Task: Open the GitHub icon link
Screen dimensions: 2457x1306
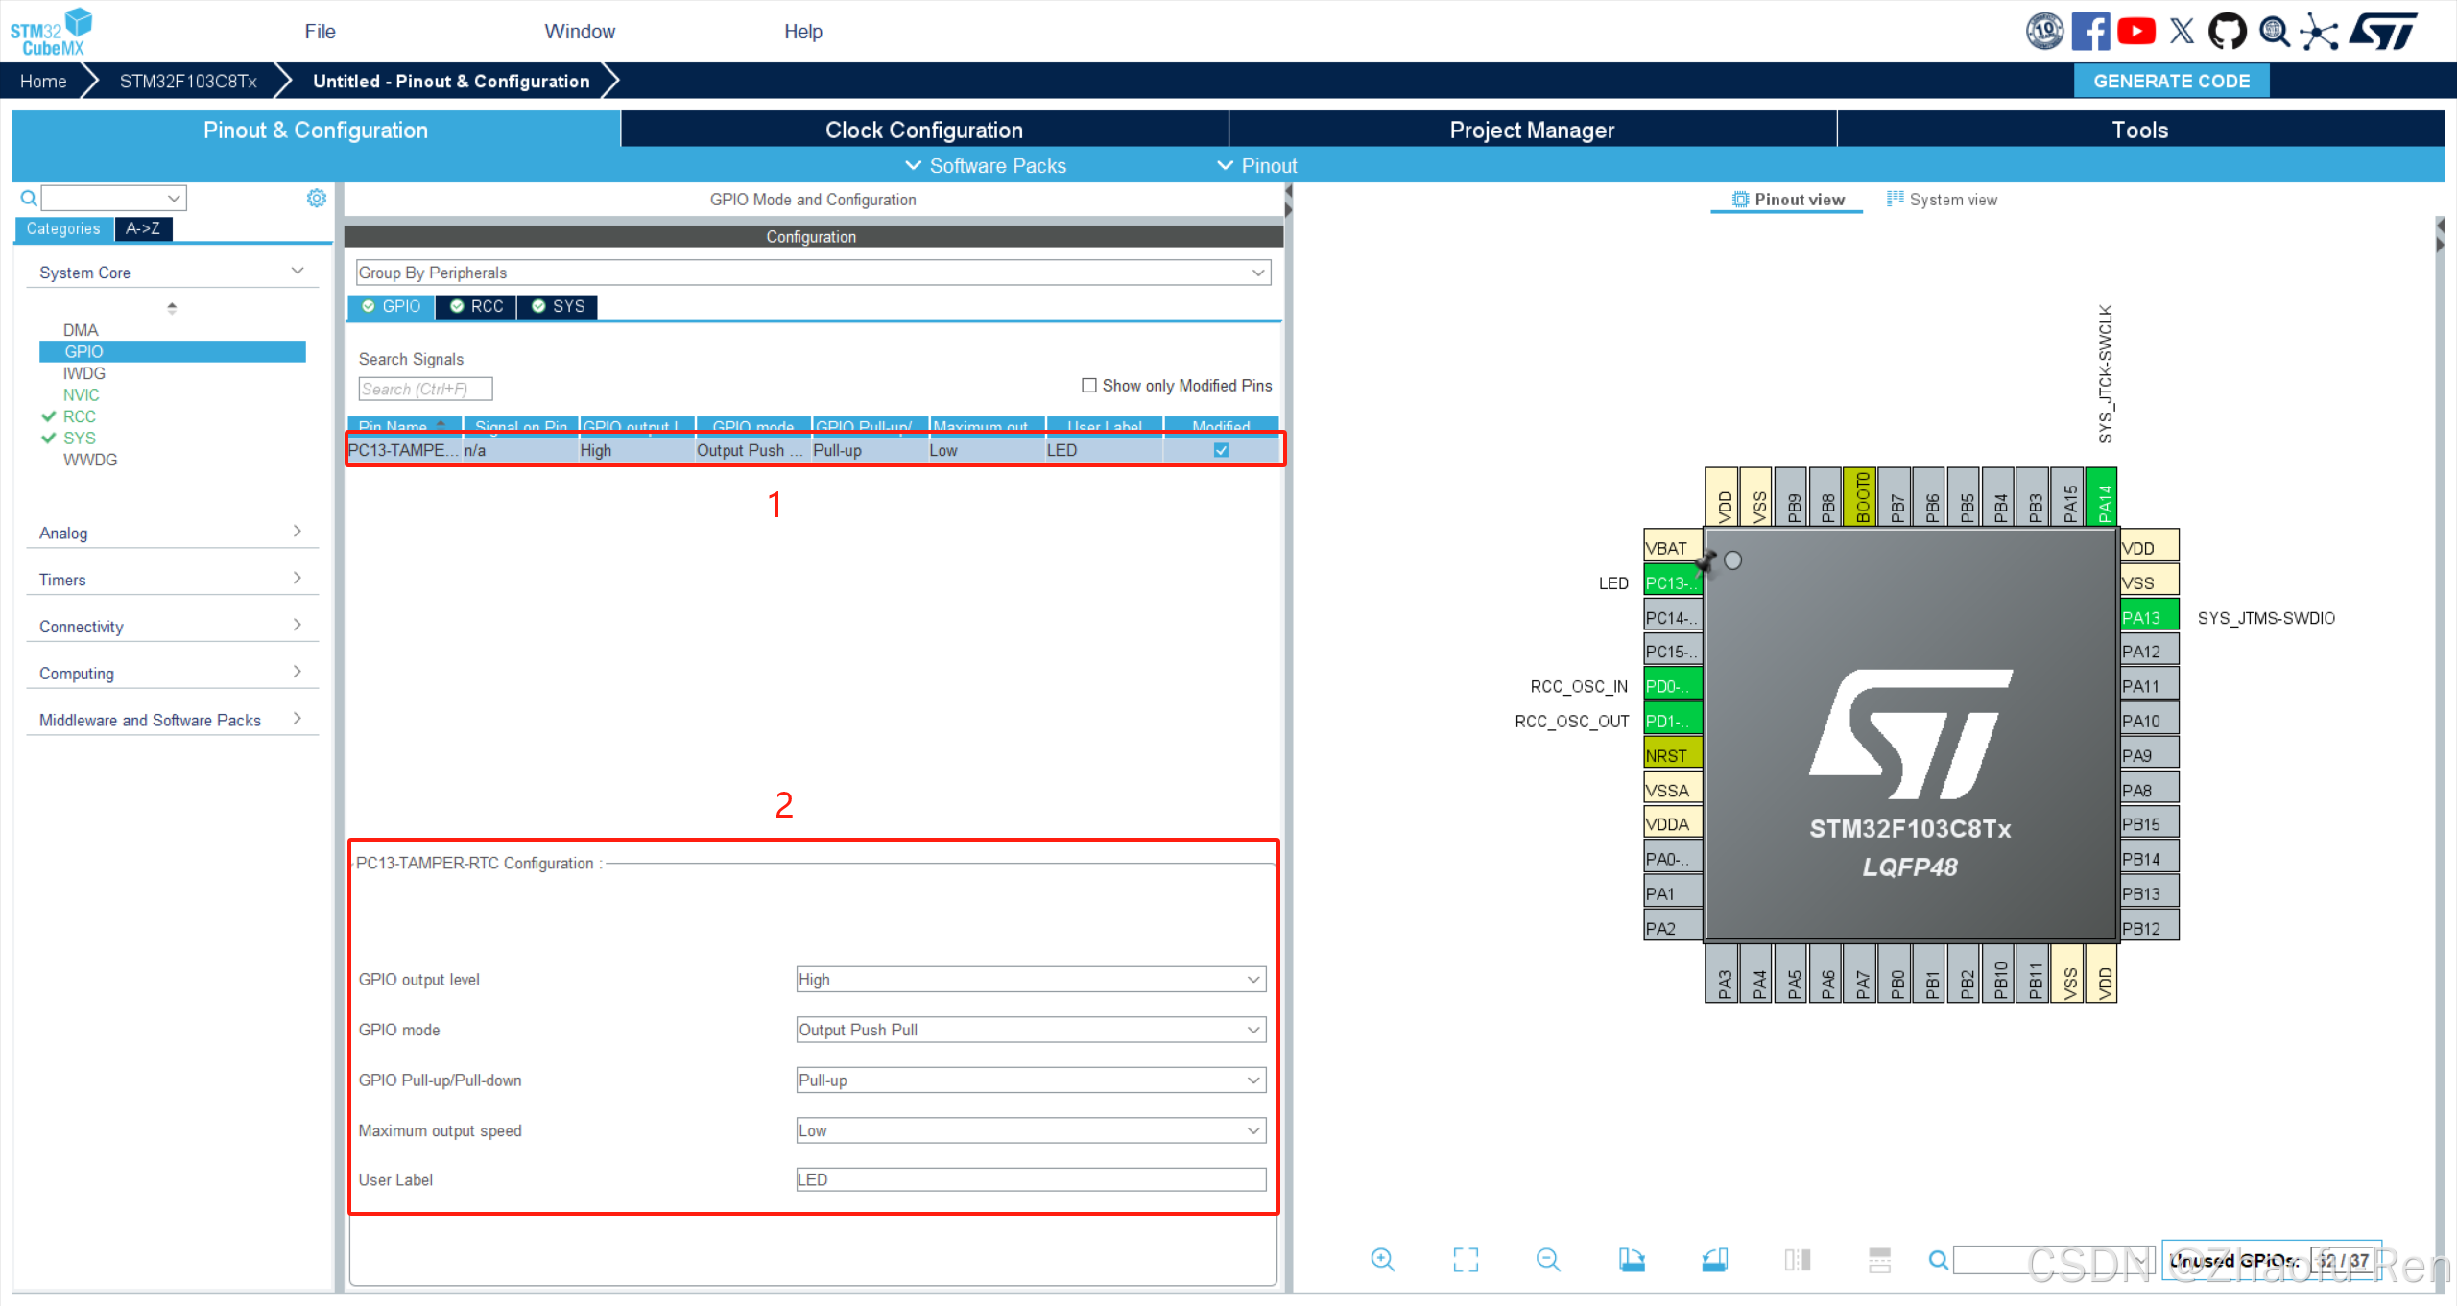Action: click(2227, 31)
